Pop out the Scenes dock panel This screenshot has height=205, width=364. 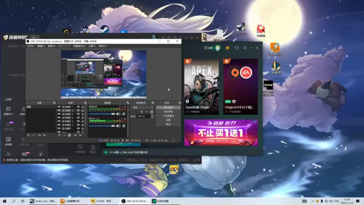(54, 103)
